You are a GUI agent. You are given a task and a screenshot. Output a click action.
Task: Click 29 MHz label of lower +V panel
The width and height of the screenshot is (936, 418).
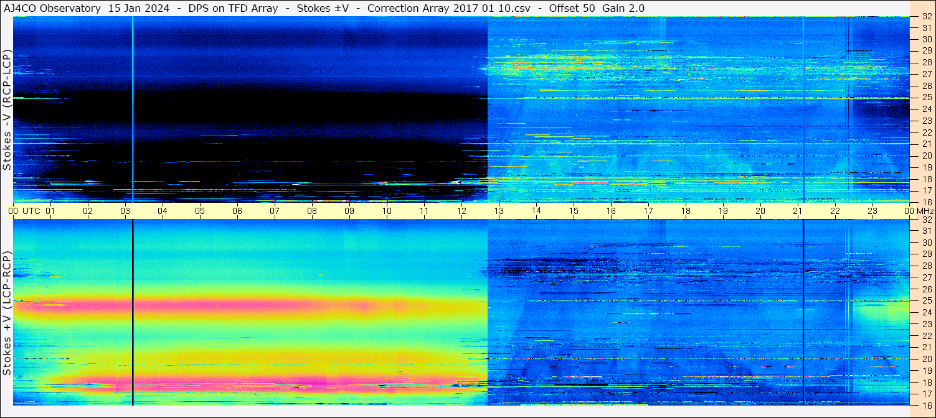click(x=926, y=254)
